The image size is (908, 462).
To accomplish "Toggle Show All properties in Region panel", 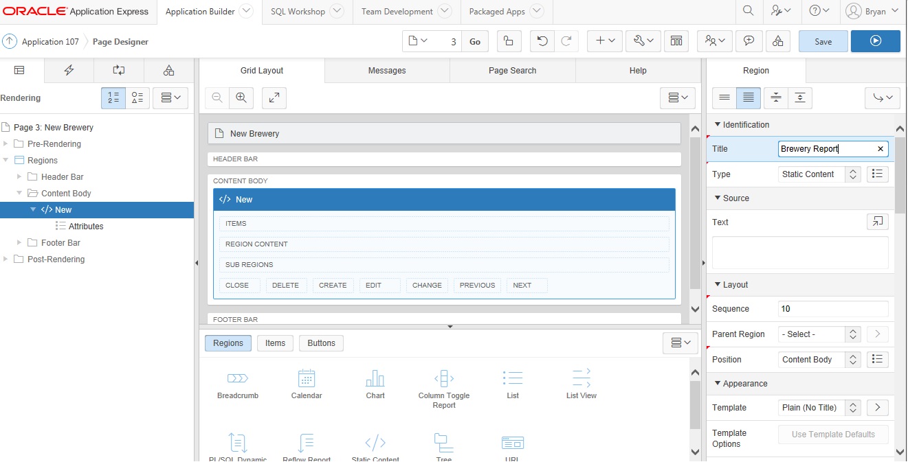I will point(749,97).
